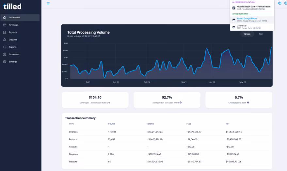This screenshot has height=171, width=287.
Task: Click the Chargeback Rate info icon
Action: click(x=248, y=102)
